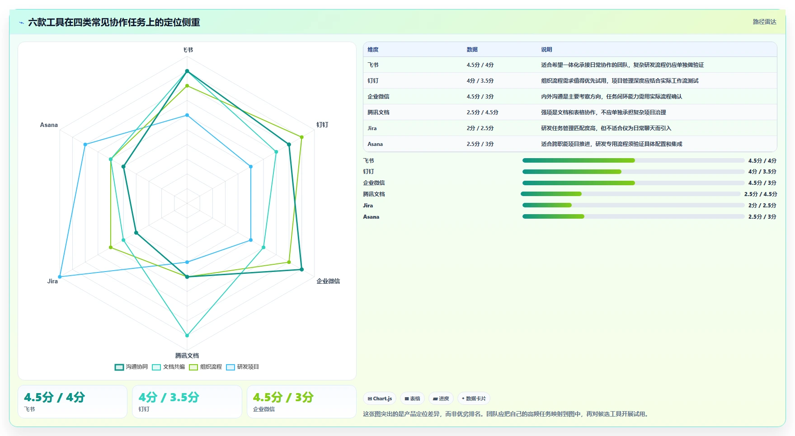Click the 腾讯文档 axis label on the radar
The height and width of the screenshot is (436, 795).
click(187, 356)
